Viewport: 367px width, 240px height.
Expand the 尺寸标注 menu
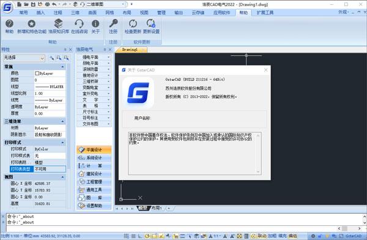click(94, 112)
